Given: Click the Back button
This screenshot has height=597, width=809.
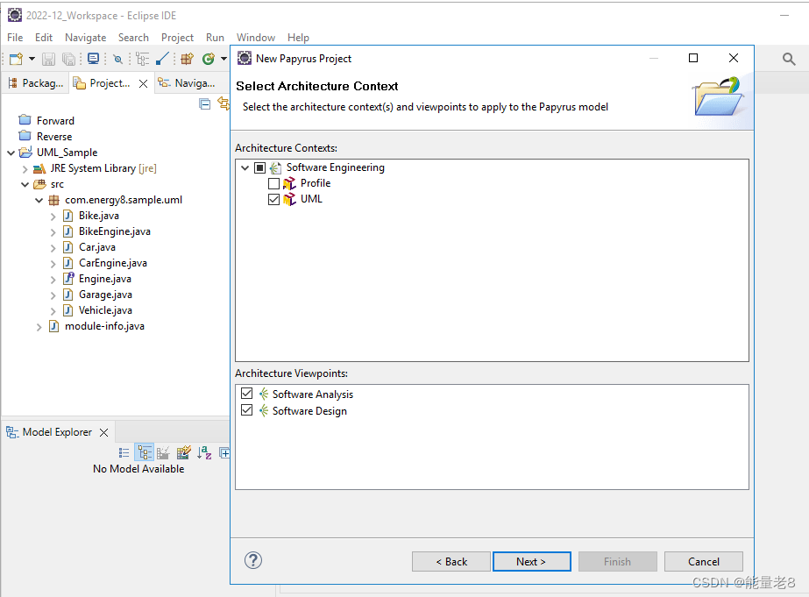Looking at the screenshot, I should point(451,561).
